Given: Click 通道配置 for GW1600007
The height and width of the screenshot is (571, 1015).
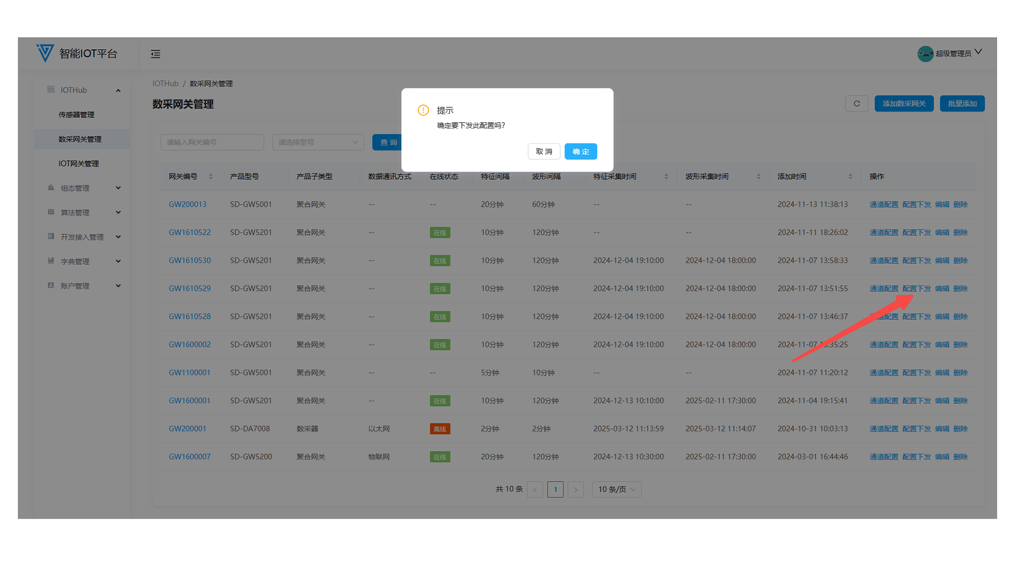Looking at the screenshot, I should pos(884,457).
